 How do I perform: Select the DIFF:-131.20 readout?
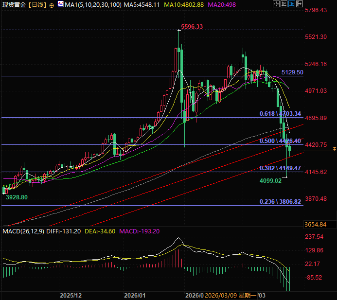tap(63, 231)
